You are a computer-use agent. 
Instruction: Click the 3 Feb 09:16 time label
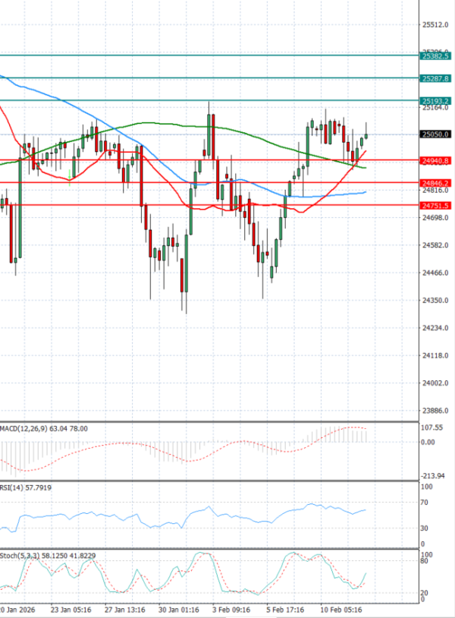[x=231, y=610]
